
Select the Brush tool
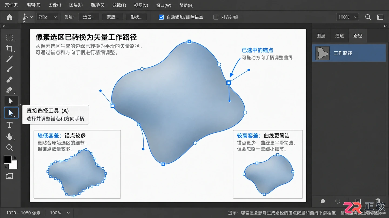click(9, 69)
